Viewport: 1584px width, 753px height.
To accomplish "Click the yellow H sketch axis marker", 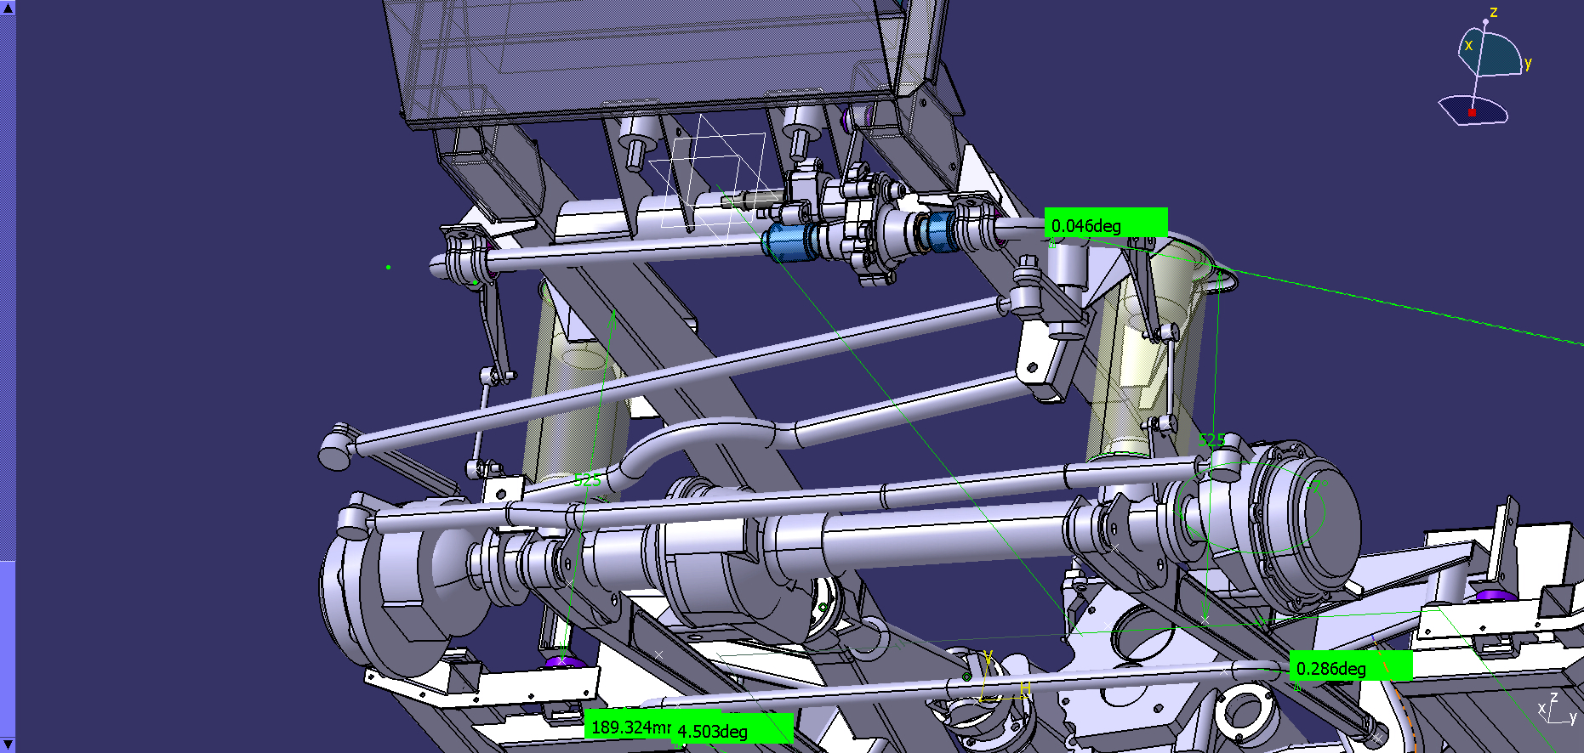I will (x=1025, y=688).
